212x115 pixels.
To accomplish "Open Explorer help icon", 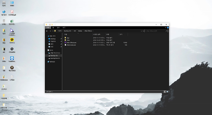I will (168, 27).
